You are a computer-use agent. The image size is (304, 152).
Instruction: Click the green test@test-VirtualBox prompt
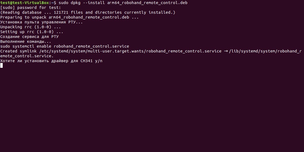(x=25, y=3)
